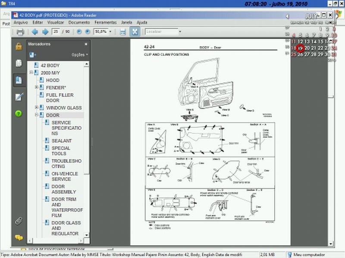345x258 pixels.
Task: Select day 19 in the calendar
Action: [300, 48]
